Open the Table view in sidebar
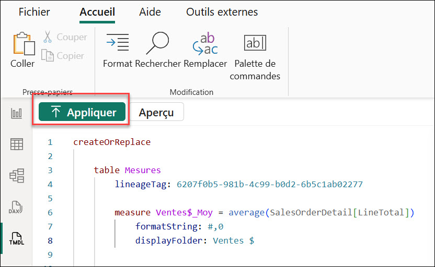The width and height of the screenshot is (435, 267). [17, 144]
